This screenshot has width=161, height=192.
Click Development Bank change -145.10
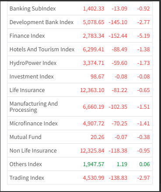pos(118,22)
